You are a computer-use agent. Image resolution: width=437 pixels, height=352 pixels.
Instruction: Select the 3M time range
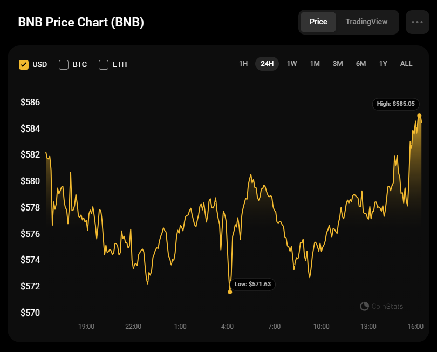(338, 64)
